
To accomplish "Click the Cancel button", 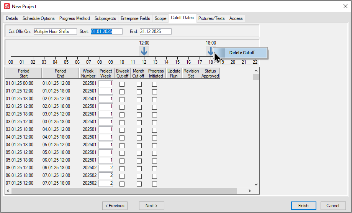I will 333,206.
